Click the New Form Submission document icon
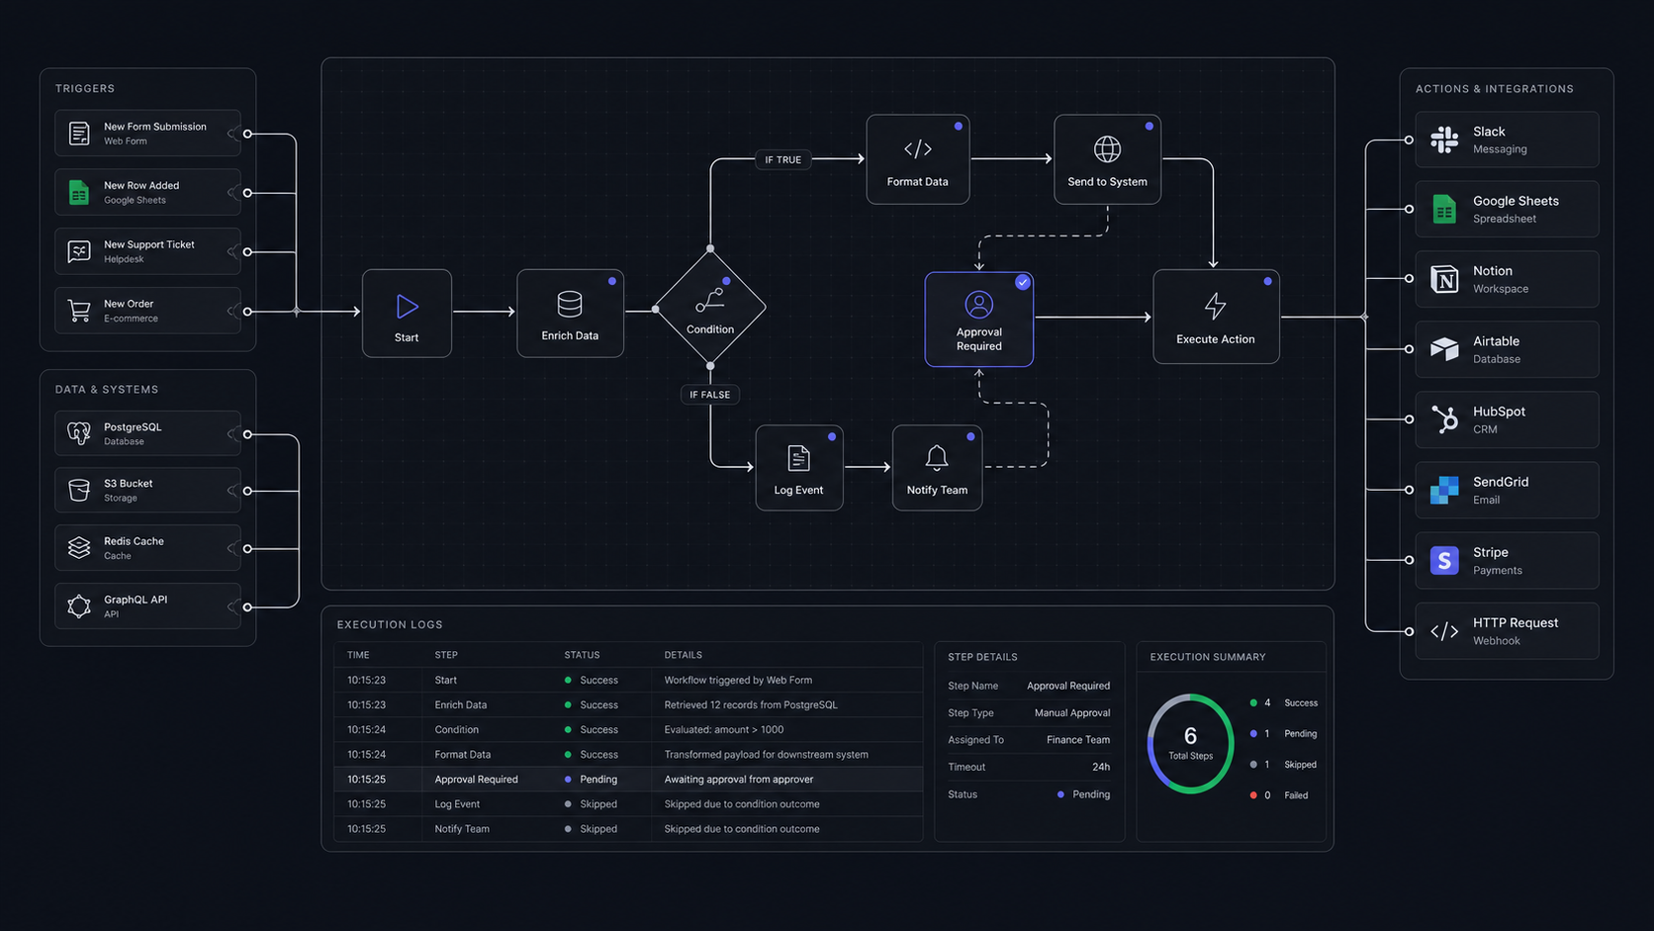 click(x=79, y=133)
